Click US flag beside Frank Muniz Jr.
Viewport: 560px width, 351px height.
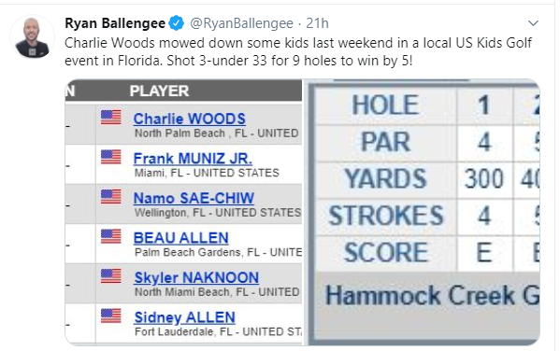(x=110, y=157)
